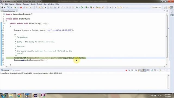
Task: Toggle Scroll Lock in the console toolbar
Action: pyautogui.click(x=139, y=70)
